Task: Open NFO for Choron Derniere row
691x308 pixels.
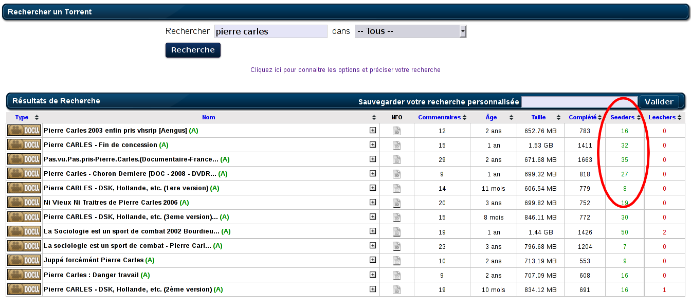Action: [396, 174]
